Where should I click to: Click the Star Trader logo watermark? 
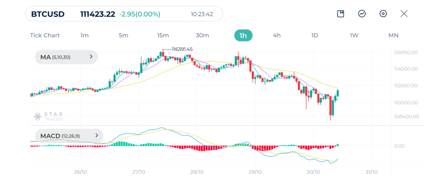43,117
